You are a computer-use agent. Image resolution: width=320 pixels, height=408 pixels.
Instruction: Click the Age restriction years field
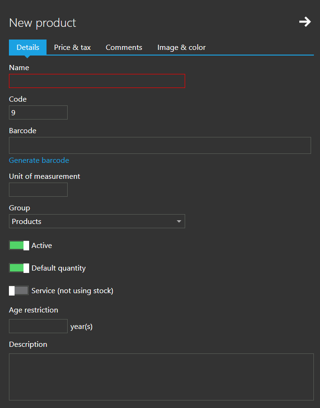(38, 326)
